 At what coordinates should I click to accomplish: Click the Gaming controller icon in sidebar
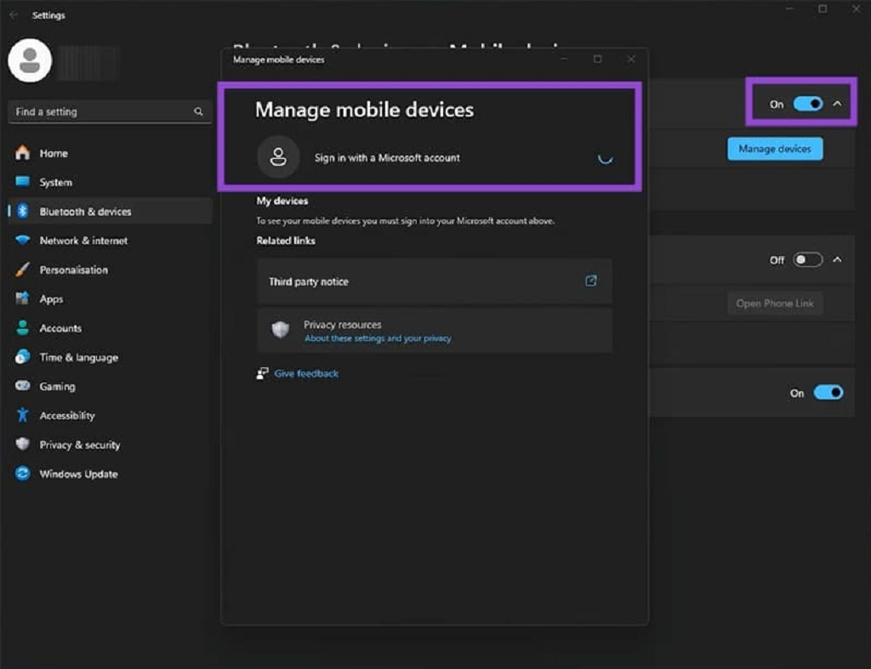[23, 387]
